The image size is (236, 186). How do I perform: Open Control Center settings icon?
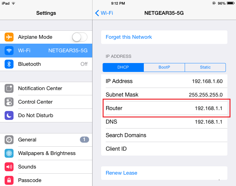tap(9, 102)
